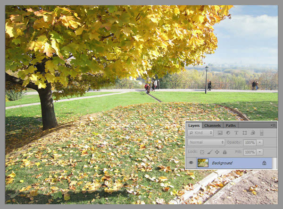This screenshot has width=283, height=209.
Task: Open the Layers panel flyout menu
Action: tap(274, 125)
